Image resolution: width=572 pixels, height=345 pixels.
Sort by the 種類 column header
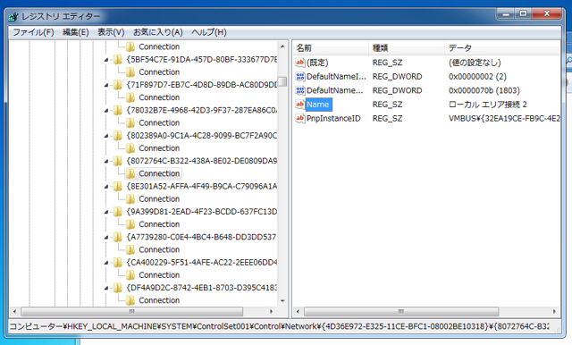(407, 47)
